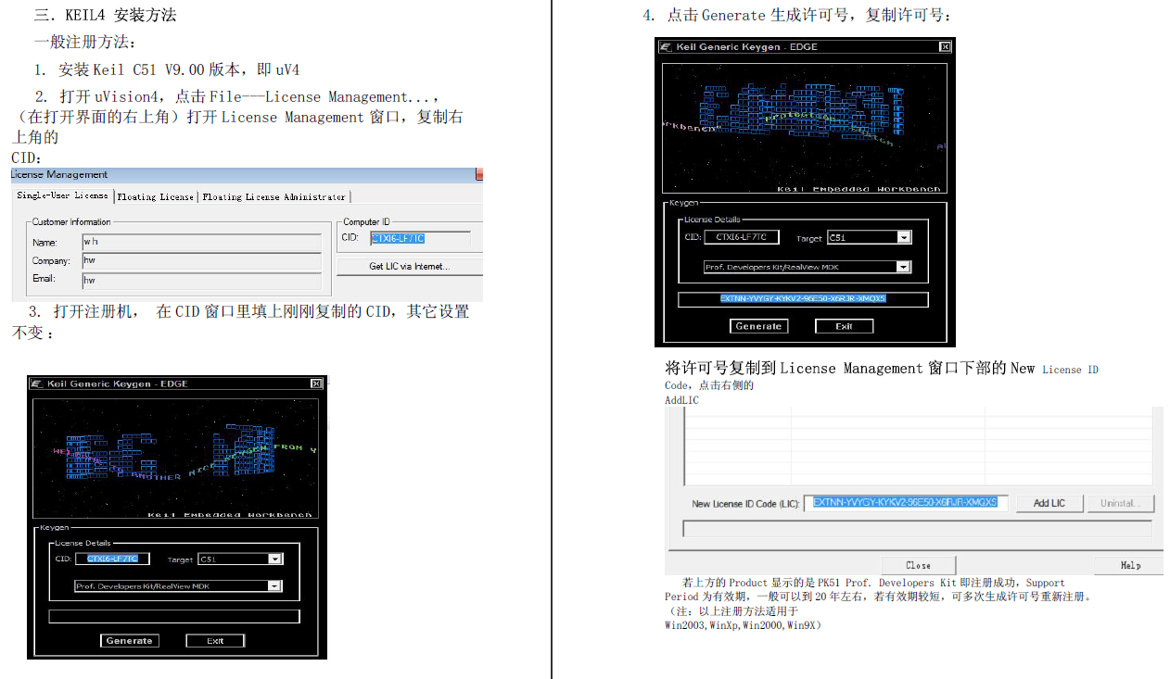Select the Floating License Administrator tab
This screenshot has width=1170, height=679.
[x=274, y=196]
